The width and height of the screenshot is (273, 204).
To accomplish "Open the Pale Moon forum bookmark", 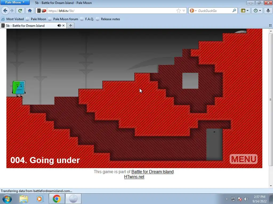I will 63,19.
